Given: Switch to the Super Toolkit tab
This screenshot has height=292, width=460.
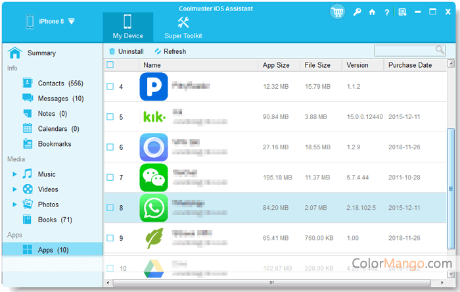Looking at the screenshot, I should pyautogui.click(x=183, y=26).
